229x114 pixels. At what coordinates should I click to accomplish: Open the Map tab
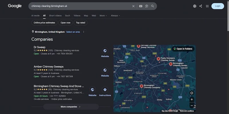(x=86, y=16)
